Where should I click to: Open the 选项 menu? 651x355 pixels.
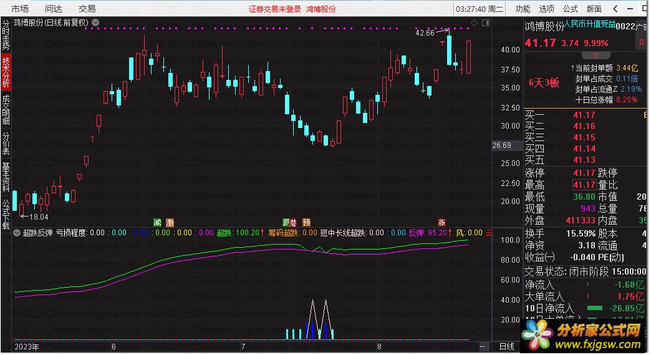coord(546,9)
